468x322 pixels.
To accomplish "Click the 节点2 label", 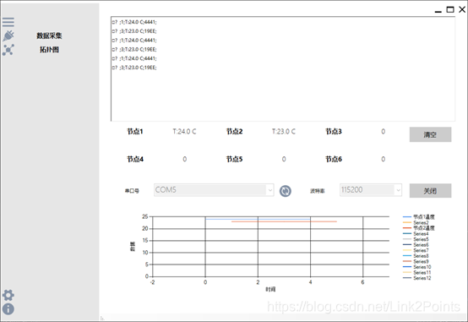I will 234,132.
